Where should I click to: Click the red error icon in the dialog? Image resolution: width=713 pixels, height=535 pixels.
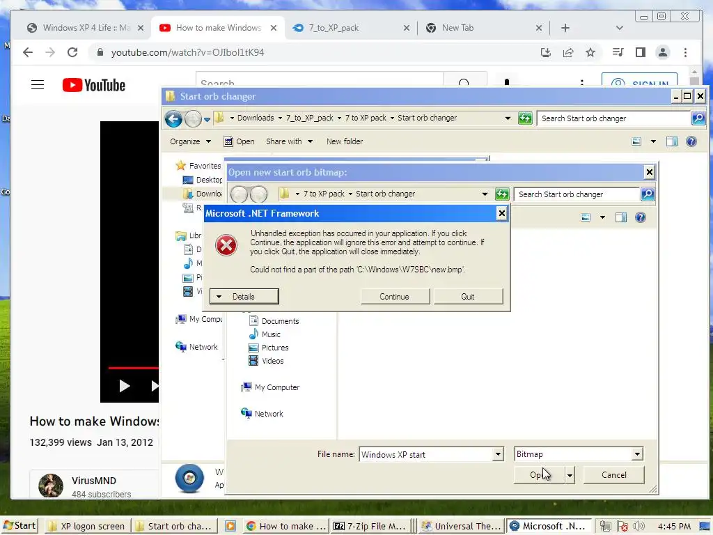coord(226,246)
